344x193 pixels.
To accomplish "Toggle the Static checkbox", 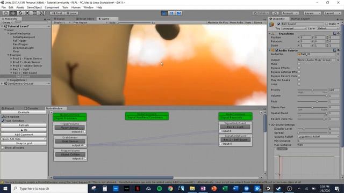I will click(327, 24).
